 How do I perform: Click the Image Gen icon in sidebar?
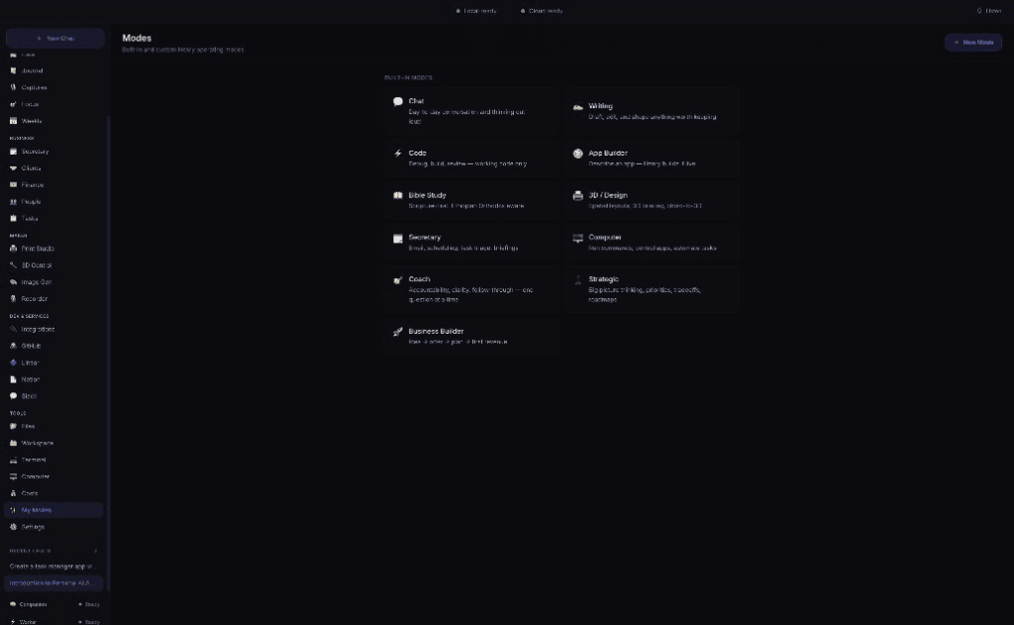point(13,282)
